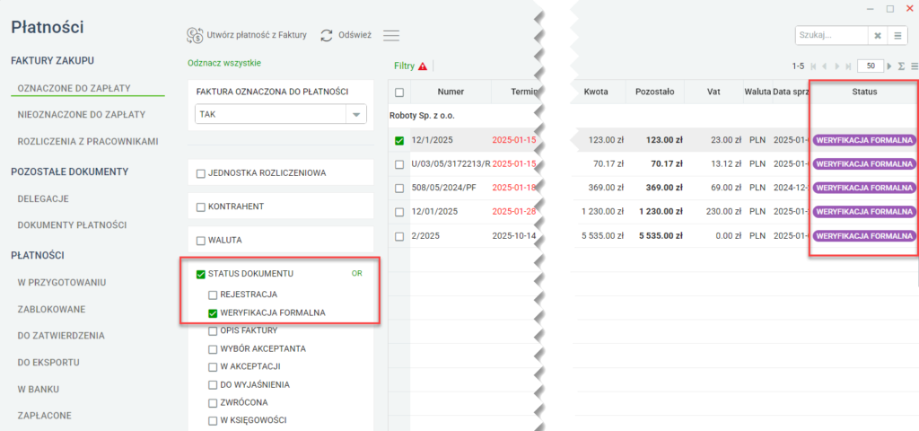The height and width of the screenshot is (431, 919).
Task: Sort by the Numer column header
Action: pos(451,92)
